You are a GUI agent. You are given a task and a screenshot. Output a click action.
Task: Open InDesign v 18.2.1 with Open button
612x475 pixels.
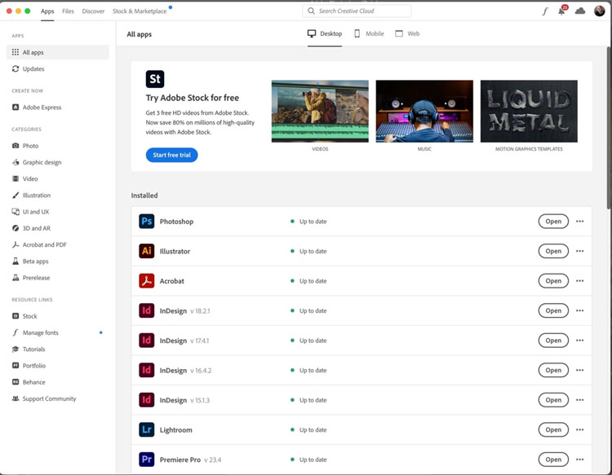click(553, 310)
